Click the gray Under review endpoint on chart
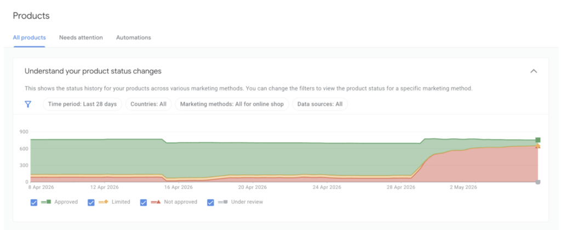The width and height of the screenshot is (561, 230). tap(538, 182)
